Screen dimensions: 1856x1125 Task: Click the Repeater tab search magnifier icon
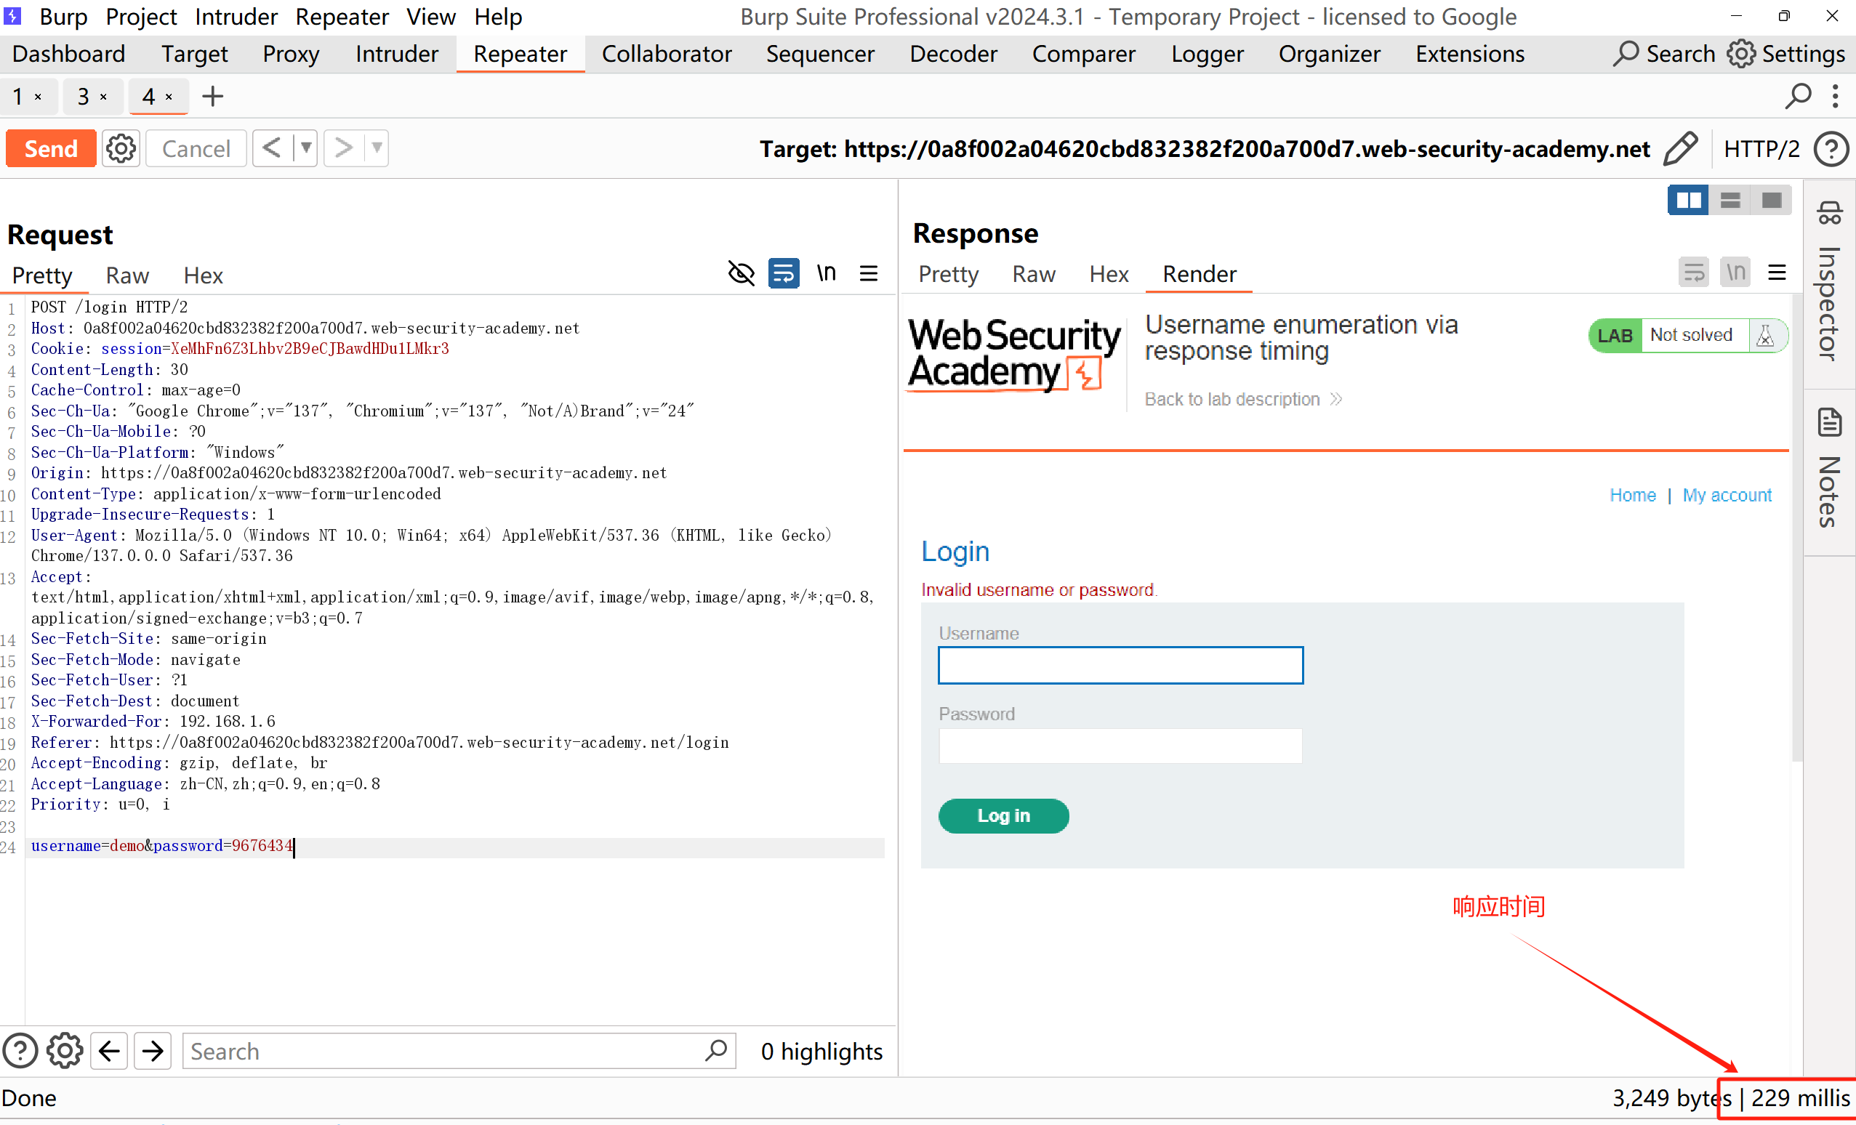click(x=1797, y=96)
